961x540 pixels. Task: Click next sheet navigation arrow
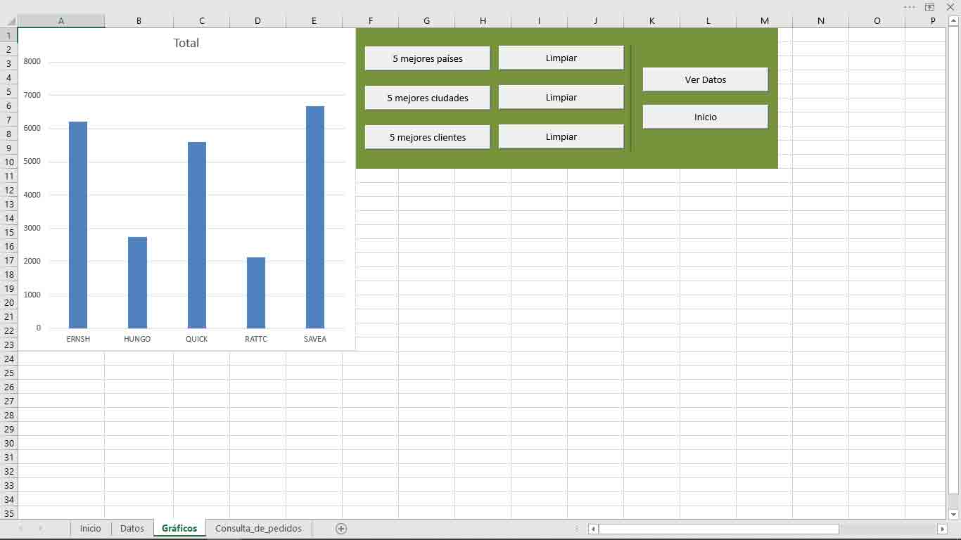[x=40, y=528]
